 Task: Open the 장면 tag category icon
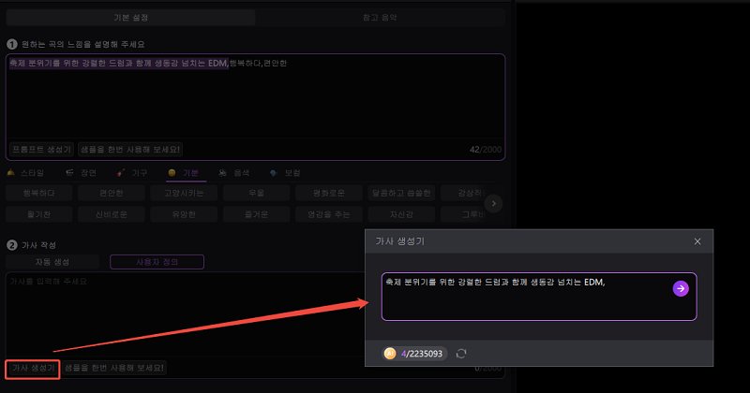(x=69, y=173)
